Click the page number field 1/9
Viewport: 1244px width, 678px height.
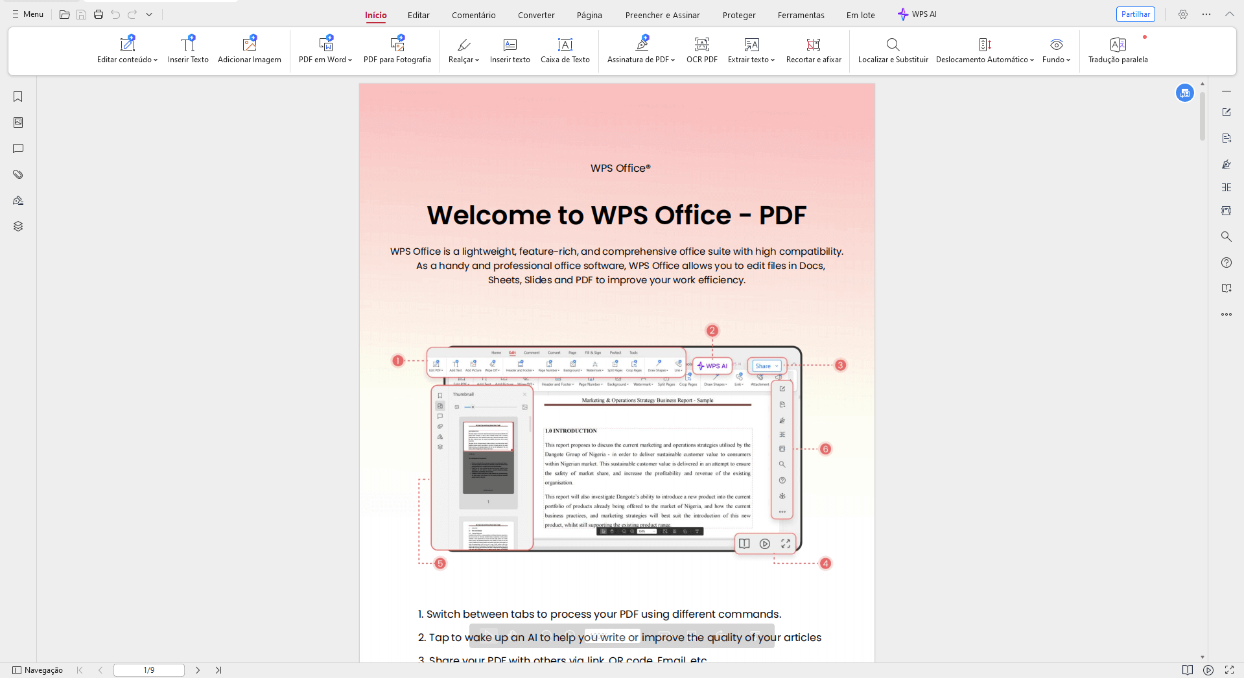[149, 670]
